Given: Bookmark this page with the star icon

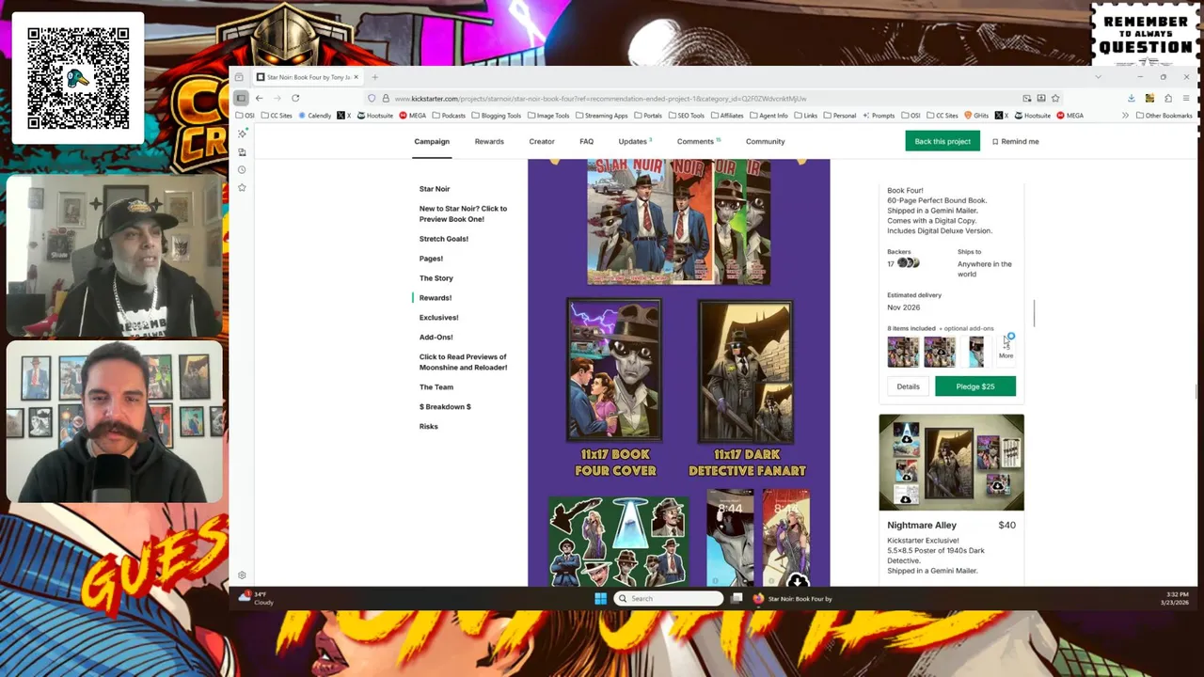Looking at the screenshot, I should tap(1055, 98).
